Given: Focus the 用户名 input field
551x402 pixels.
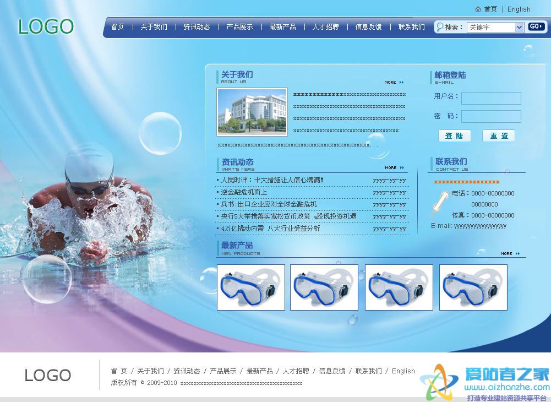Looking at the screenshot, I should [x=490, y=98].
